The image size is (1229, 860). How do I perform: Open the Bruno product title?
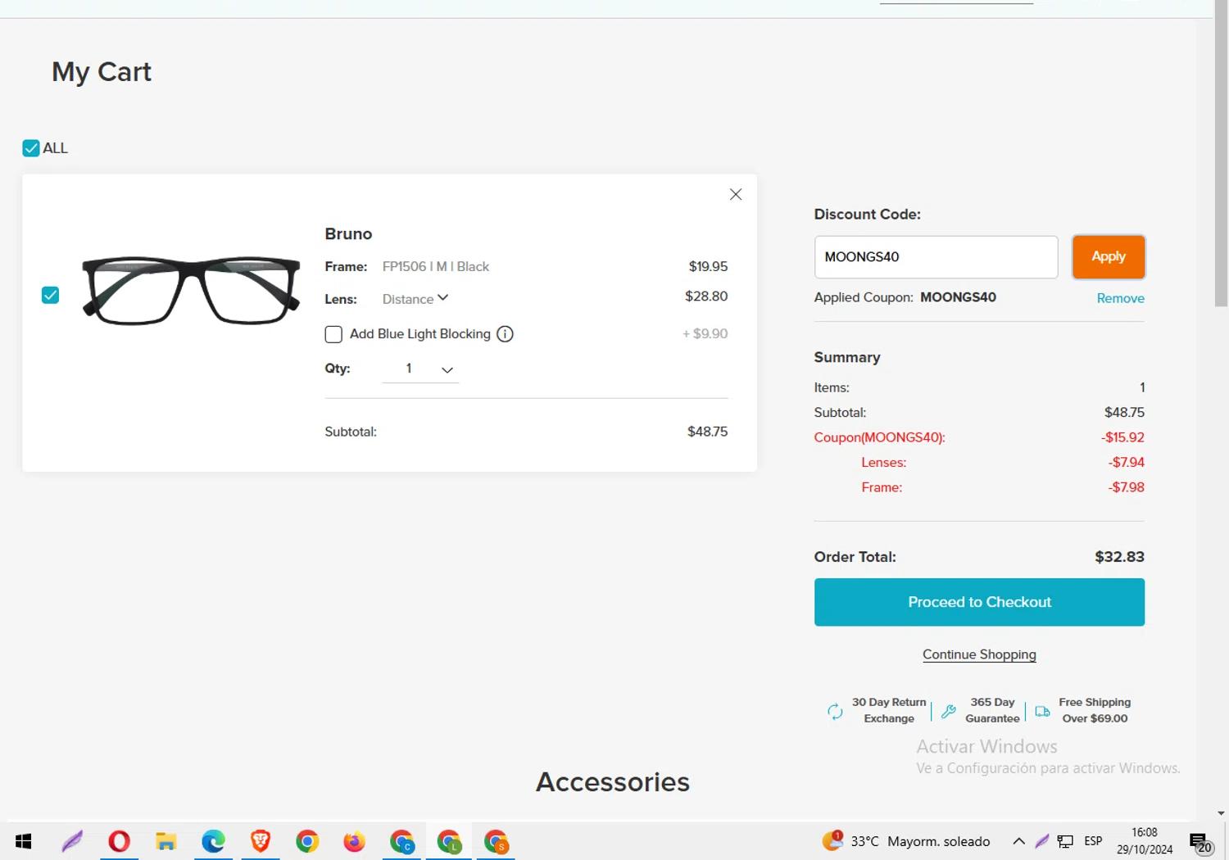tap(348, 234)
